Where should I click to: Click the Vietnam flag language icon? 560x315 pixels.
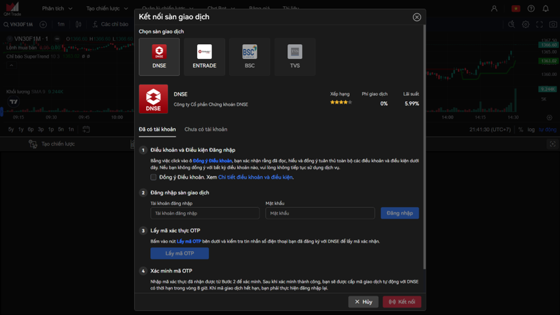pos(516,8)
